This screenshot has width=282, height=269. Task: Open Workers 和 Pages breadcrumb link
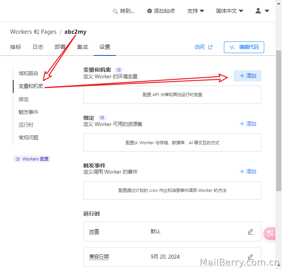33,32
